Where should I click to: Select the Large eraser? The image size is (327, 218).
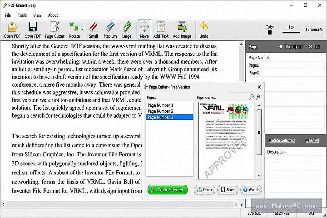pos(127,30)
